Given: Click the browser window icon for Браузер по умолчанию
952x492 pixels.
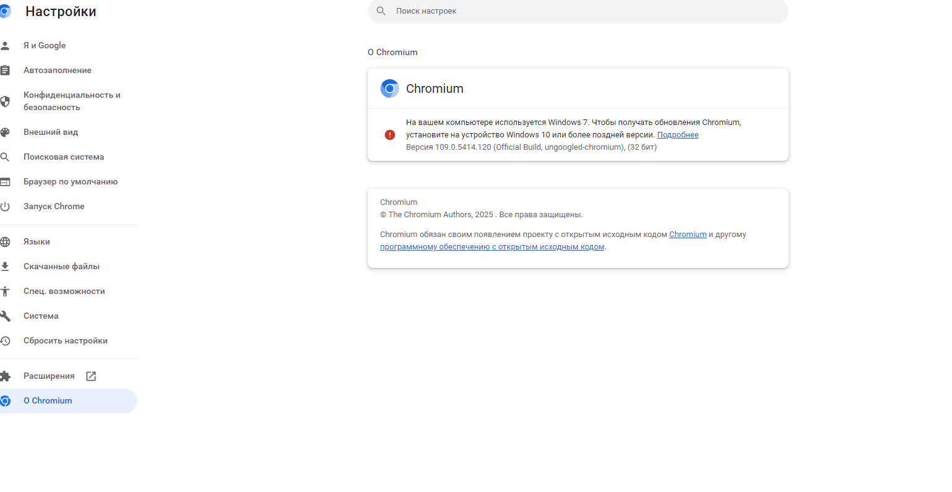Looking at the screenshot, I should (5, 181).
